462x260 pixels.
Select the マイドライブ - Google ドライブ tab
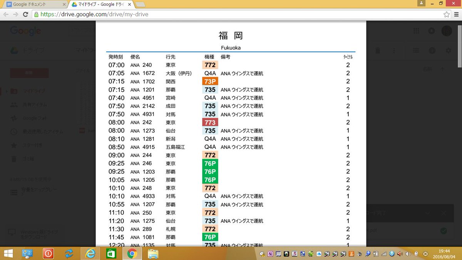pyautogui.click(x=101, y=5)
